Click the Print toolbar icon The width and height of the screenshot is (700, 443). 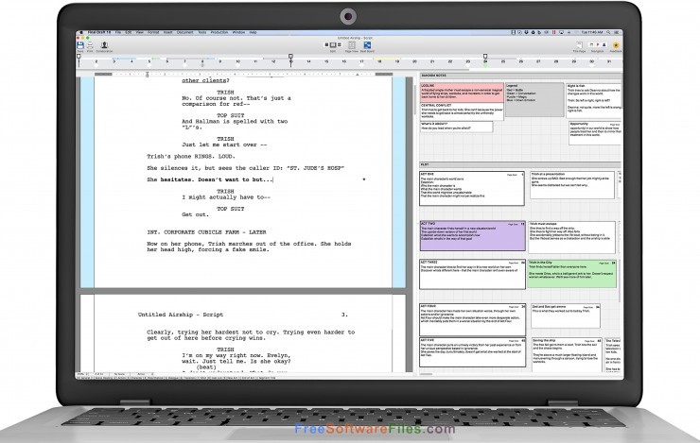(x=90, y=45)
